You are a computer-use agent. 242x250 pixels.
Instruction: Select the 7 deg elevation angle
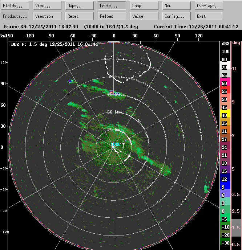(x=233, y=136)
